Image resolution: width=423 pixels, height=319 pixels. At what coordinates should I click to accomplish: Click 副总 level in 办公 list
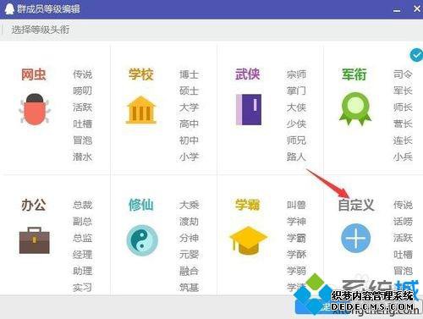click(x=82, y=222)
